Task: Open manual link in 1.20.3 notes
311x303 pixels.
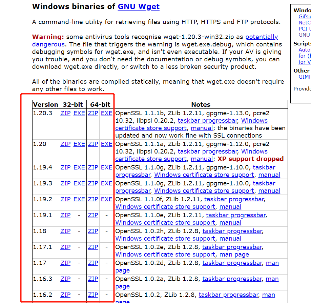Action: coord(202,128)
